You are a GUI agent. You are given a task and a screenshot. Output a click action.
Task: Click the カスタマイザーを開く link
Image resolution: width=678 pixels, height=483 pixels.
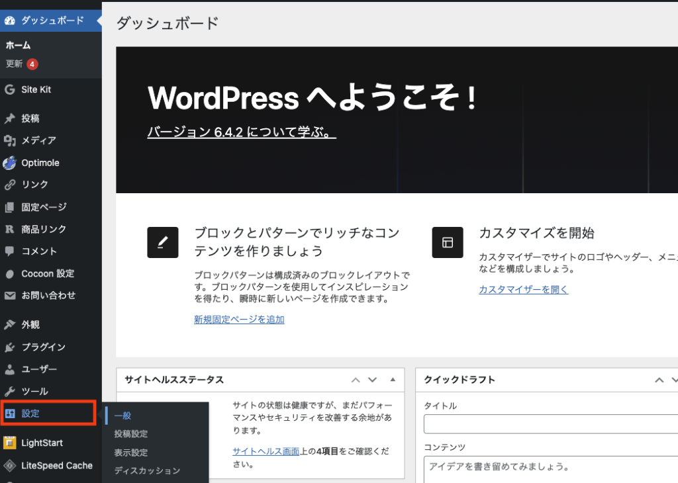pos(523,289)
